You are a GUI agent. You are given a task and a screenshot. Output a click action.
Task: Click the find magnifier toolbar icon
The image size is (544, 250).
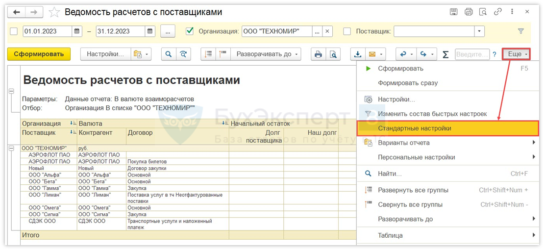169,54
